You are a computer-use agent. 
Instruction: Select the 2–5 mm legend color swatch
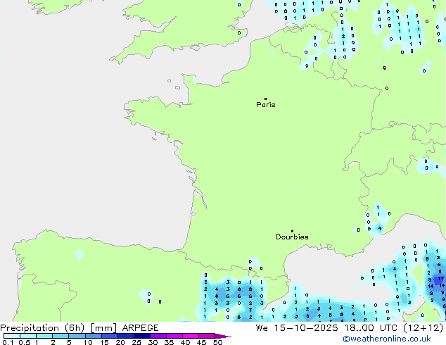[x=60, y=336]
